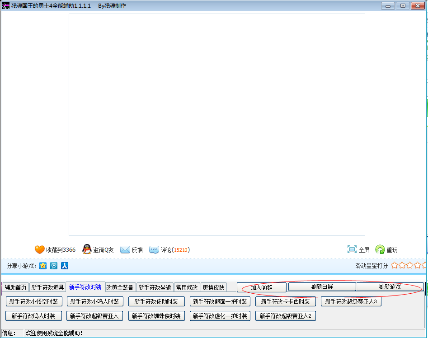The image size is (428, 338).
Task: Rate with the fourth star
Action: point(417,265)
